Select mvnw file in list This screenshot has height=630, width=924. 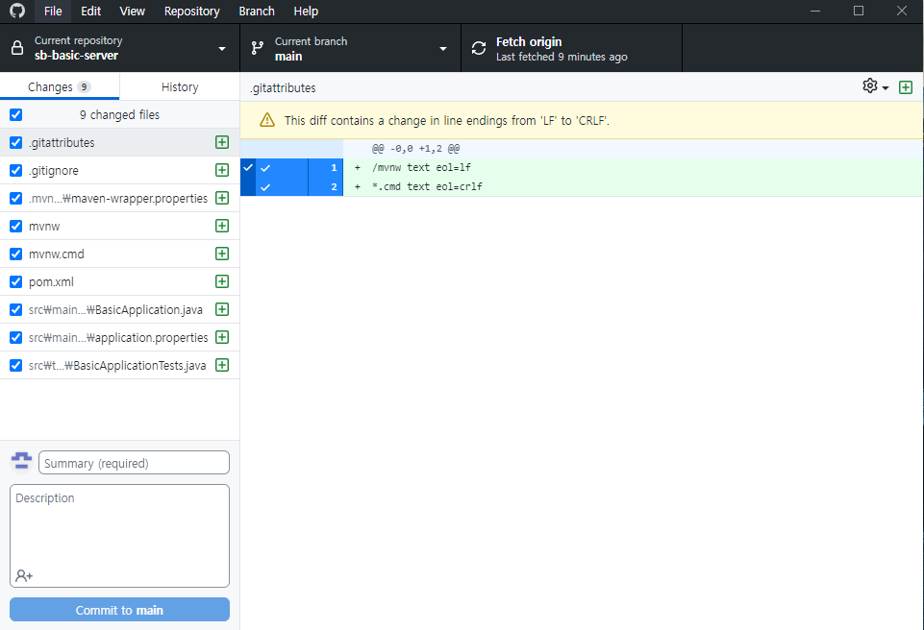[119, 226]
